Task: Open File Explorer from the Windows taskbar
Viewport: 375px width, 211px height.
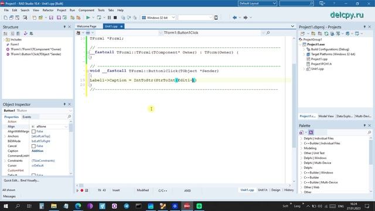Action: point(54,206)
